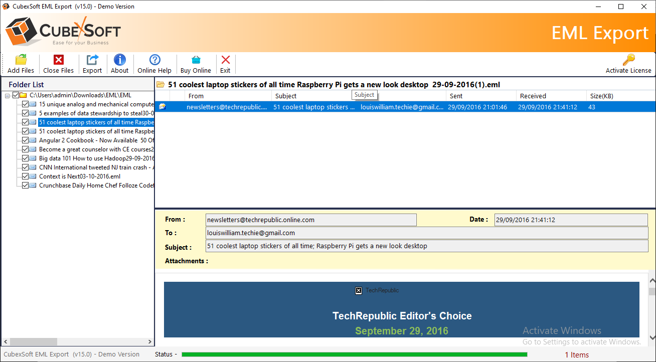Sort by the Sent column header

pyautogui.click(x=481, y=96)
